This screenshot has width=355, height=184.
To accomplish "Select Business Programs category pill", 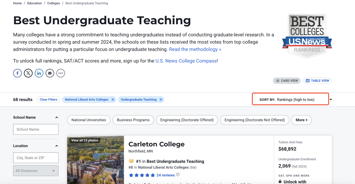I will [133, 120].
